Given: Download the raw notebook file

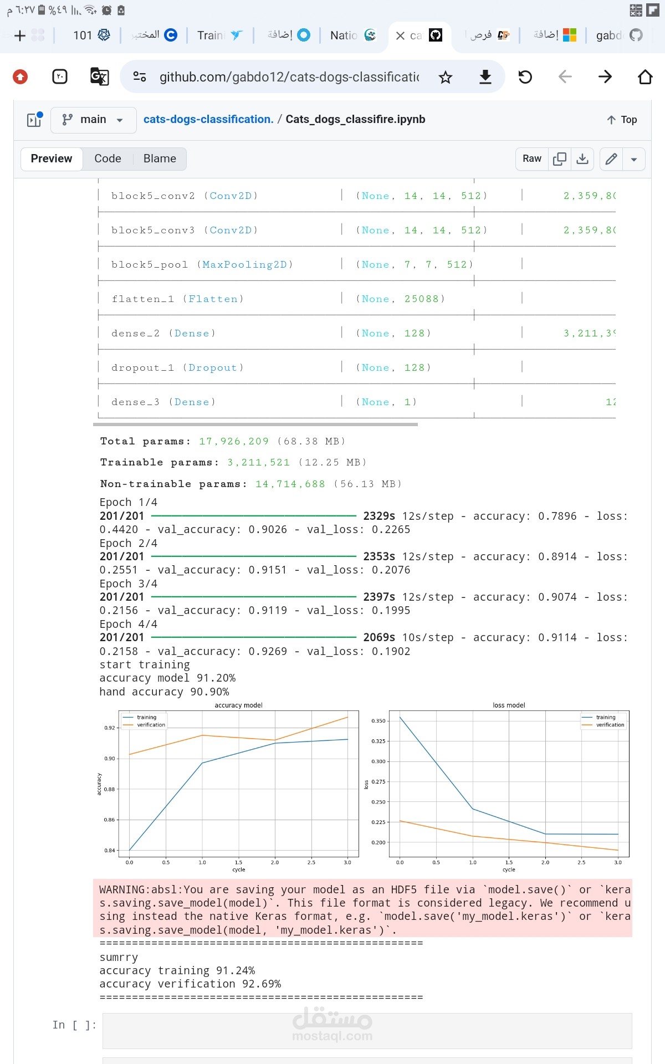Looking at the screenshot, I should click(582, 158).
